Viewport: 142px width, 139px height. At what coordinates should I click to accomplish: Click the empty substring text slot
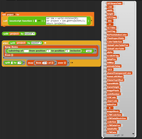pyautogui.click(x=26, y=51)
